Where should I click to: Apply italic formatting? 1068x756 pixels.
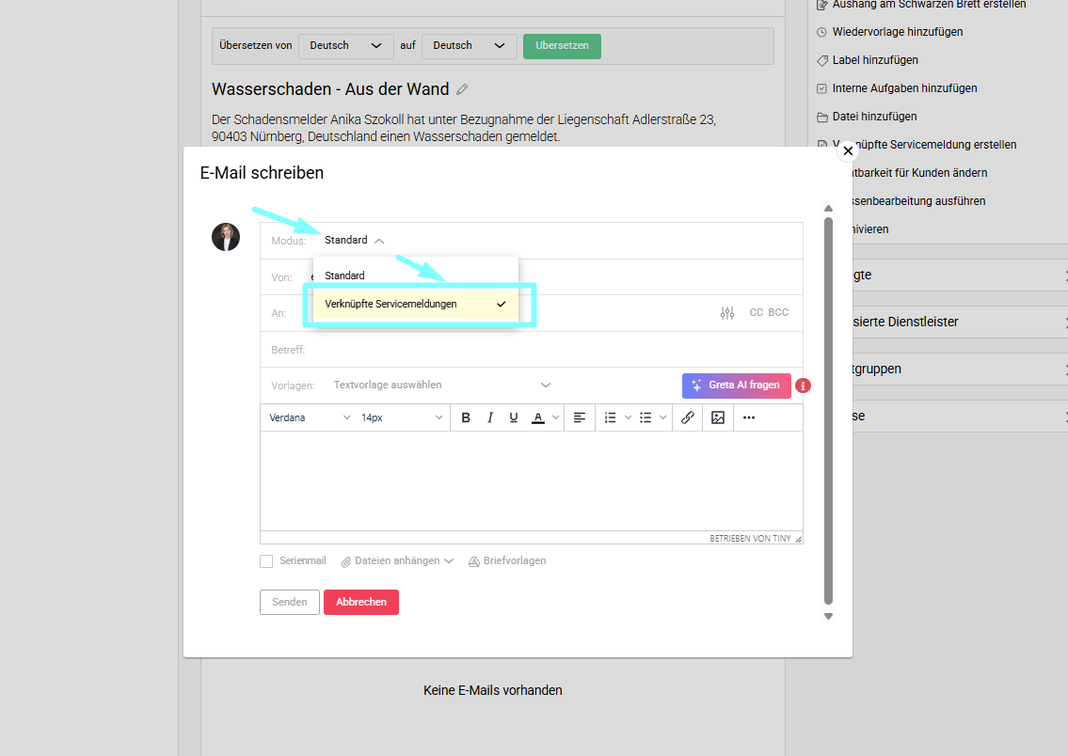[x=489, y=417]
